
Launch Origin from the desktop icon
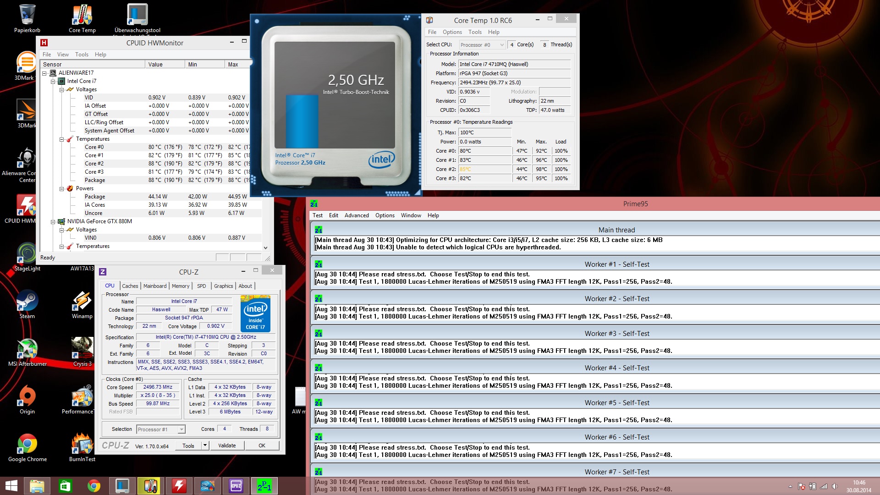click(27, 400)
